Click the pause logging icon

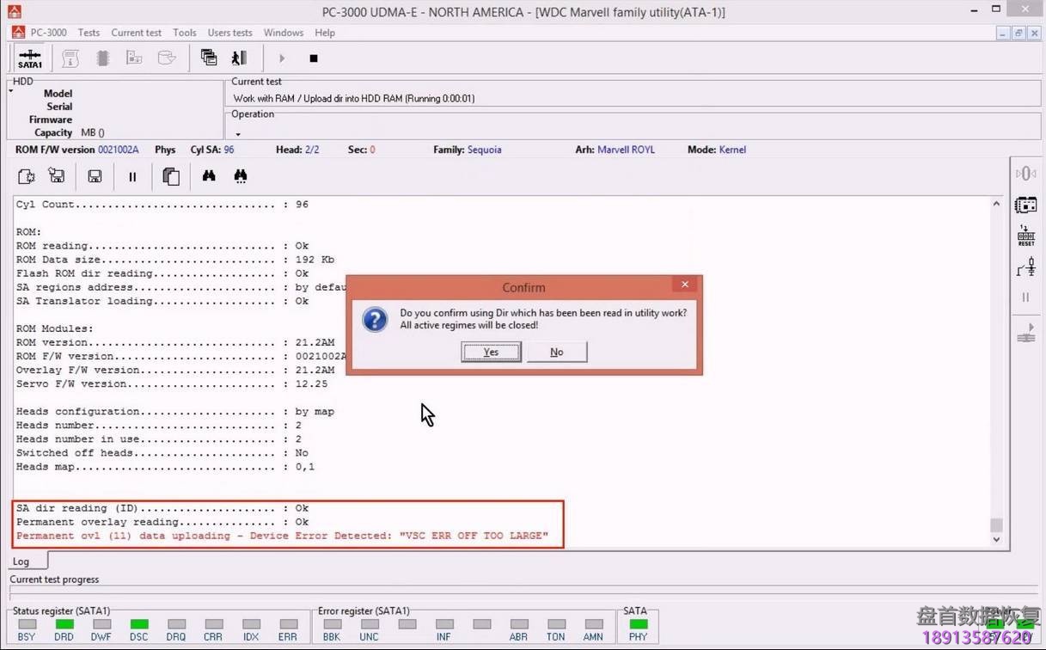132,175
